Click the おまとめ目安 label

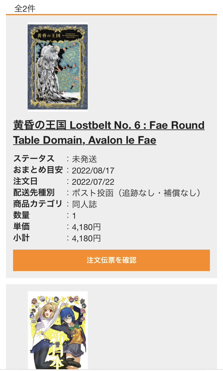coord(38,170)
